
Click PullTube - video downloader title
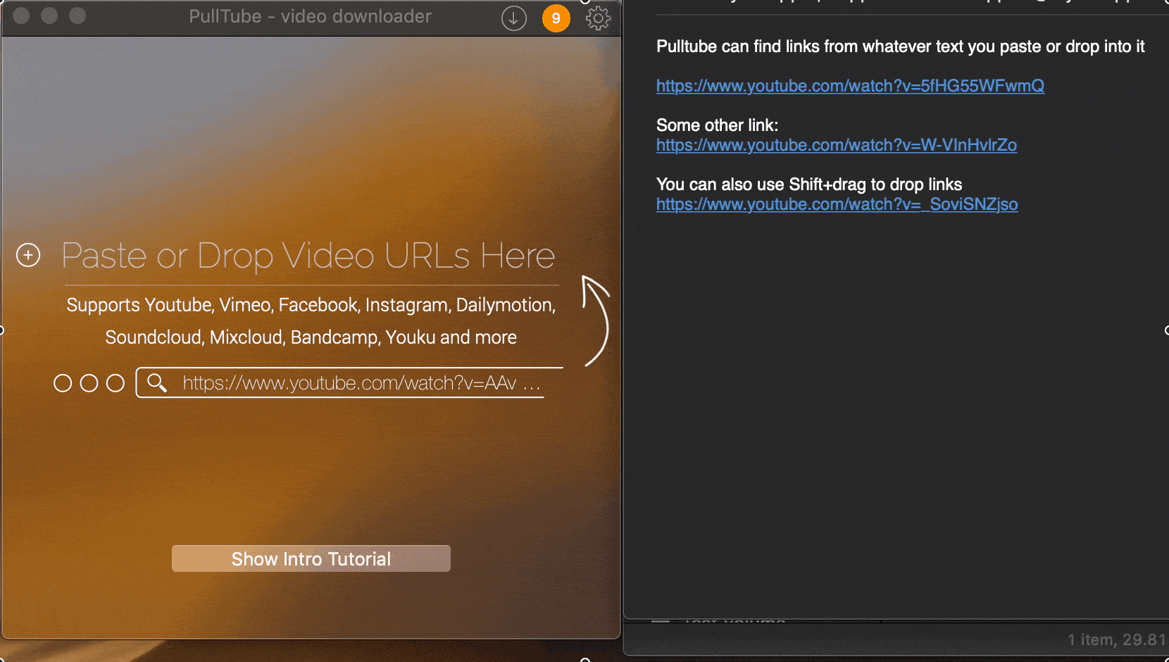(310, 16)
